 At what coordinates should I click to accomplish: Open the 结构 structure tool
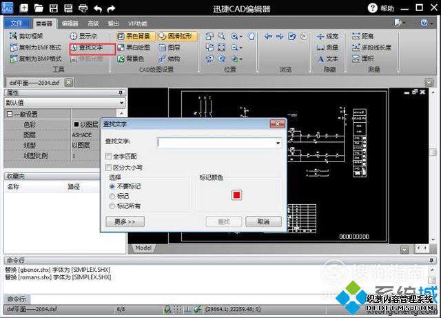170,59
